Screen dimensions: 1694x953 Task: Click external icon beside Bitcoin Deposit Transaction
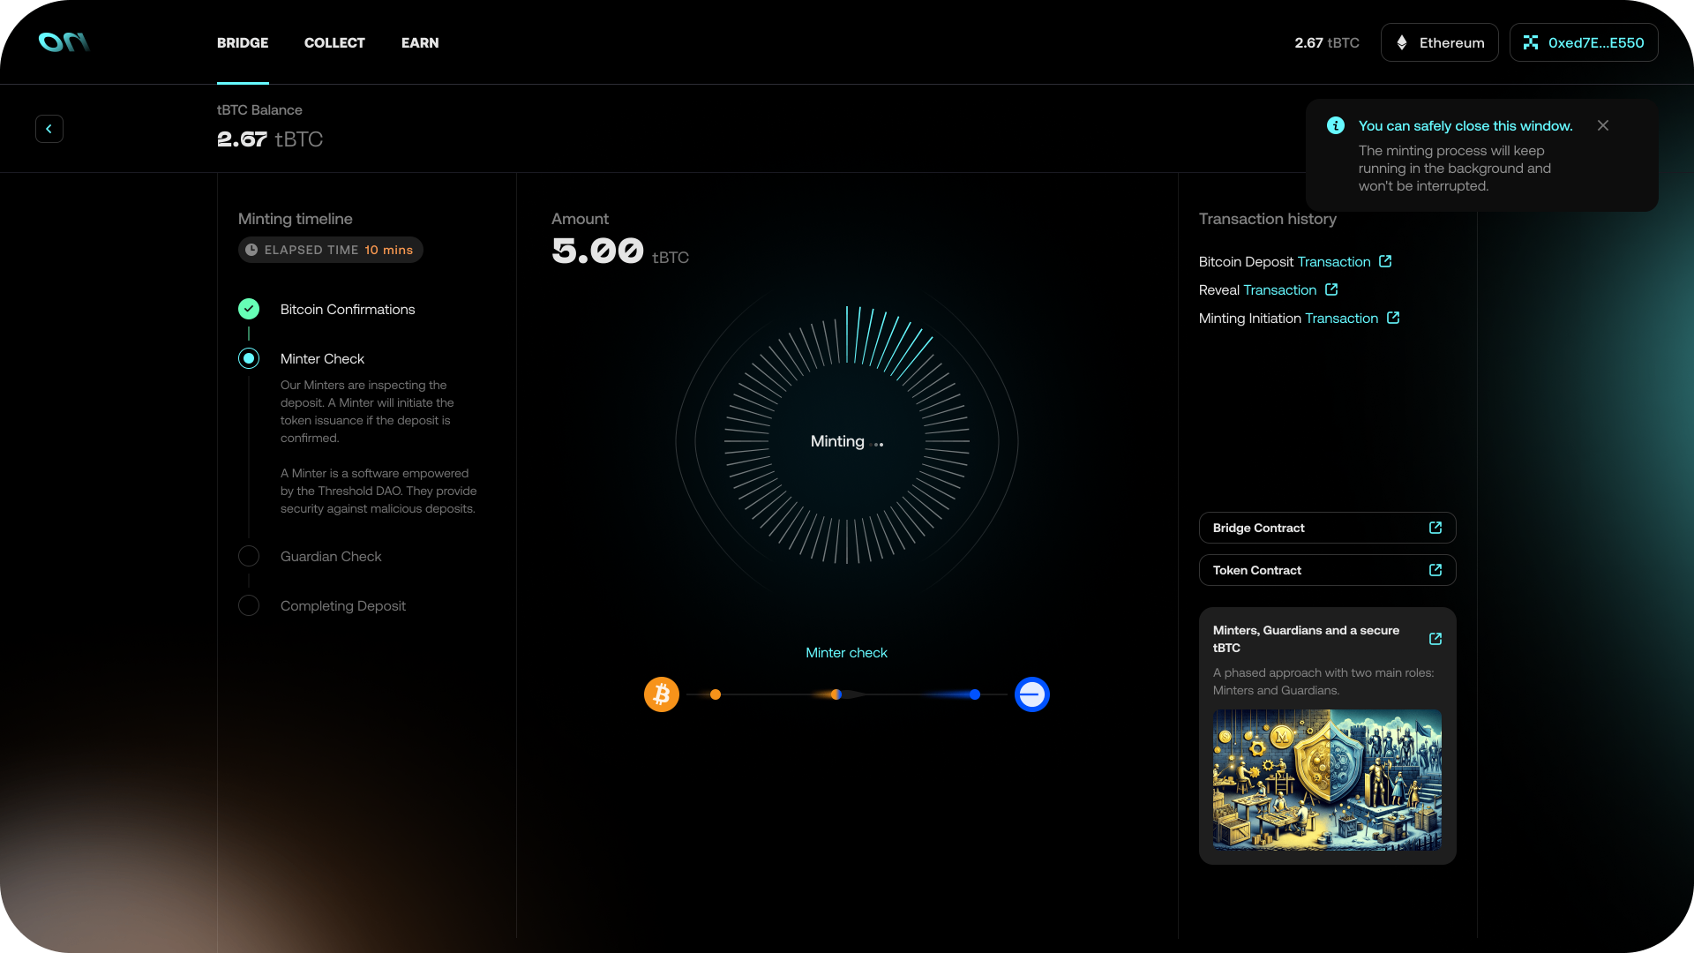click(1385, 261)
